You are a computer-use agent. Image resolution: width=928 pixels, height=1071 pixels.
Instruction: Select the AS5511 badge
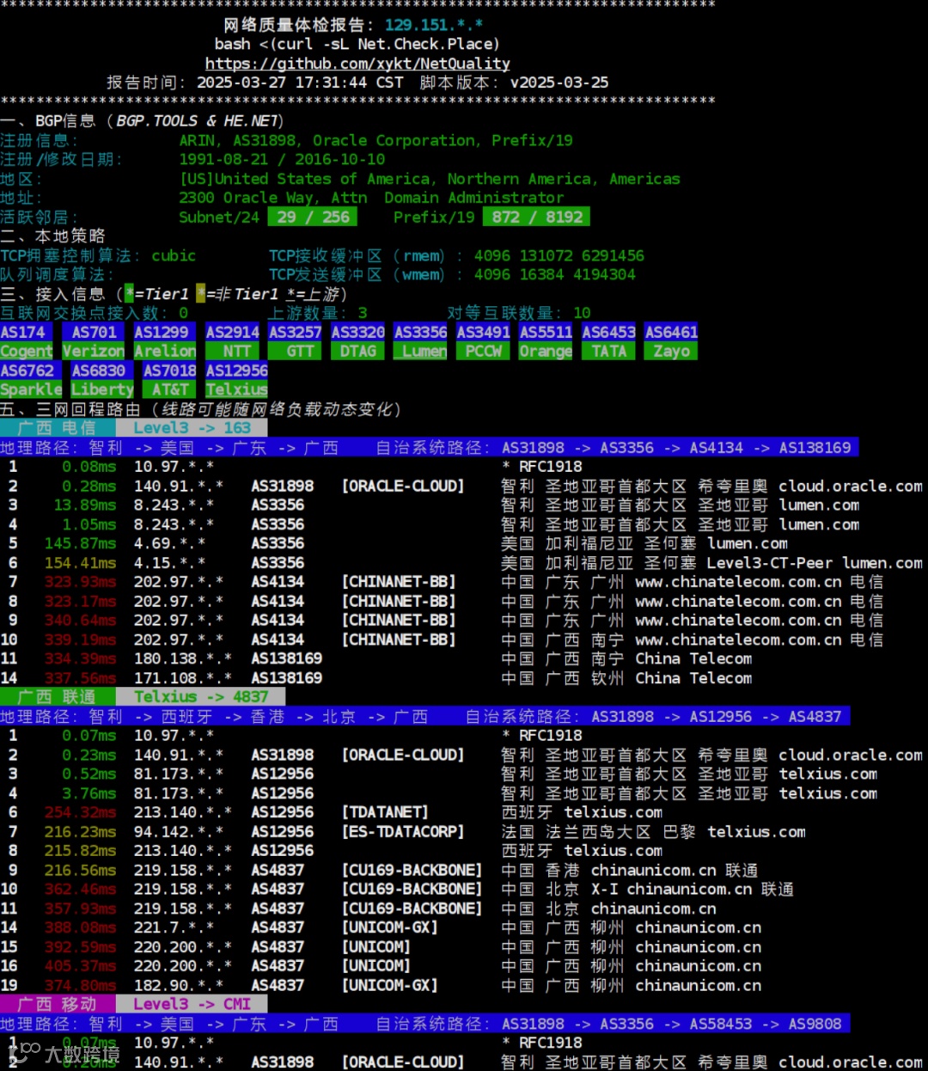pos(546,332)
